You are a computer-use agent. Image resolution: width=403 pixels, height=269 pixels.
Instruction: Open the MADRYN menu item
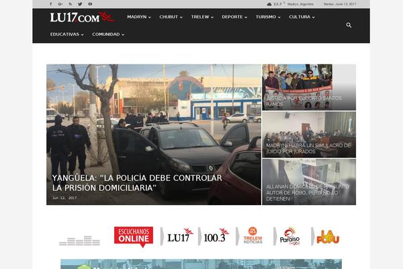click(x=137, y=17)
